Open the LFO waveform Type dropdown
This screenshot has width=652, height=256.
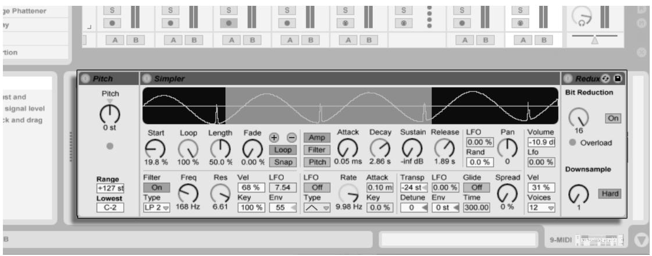[317, 207]
